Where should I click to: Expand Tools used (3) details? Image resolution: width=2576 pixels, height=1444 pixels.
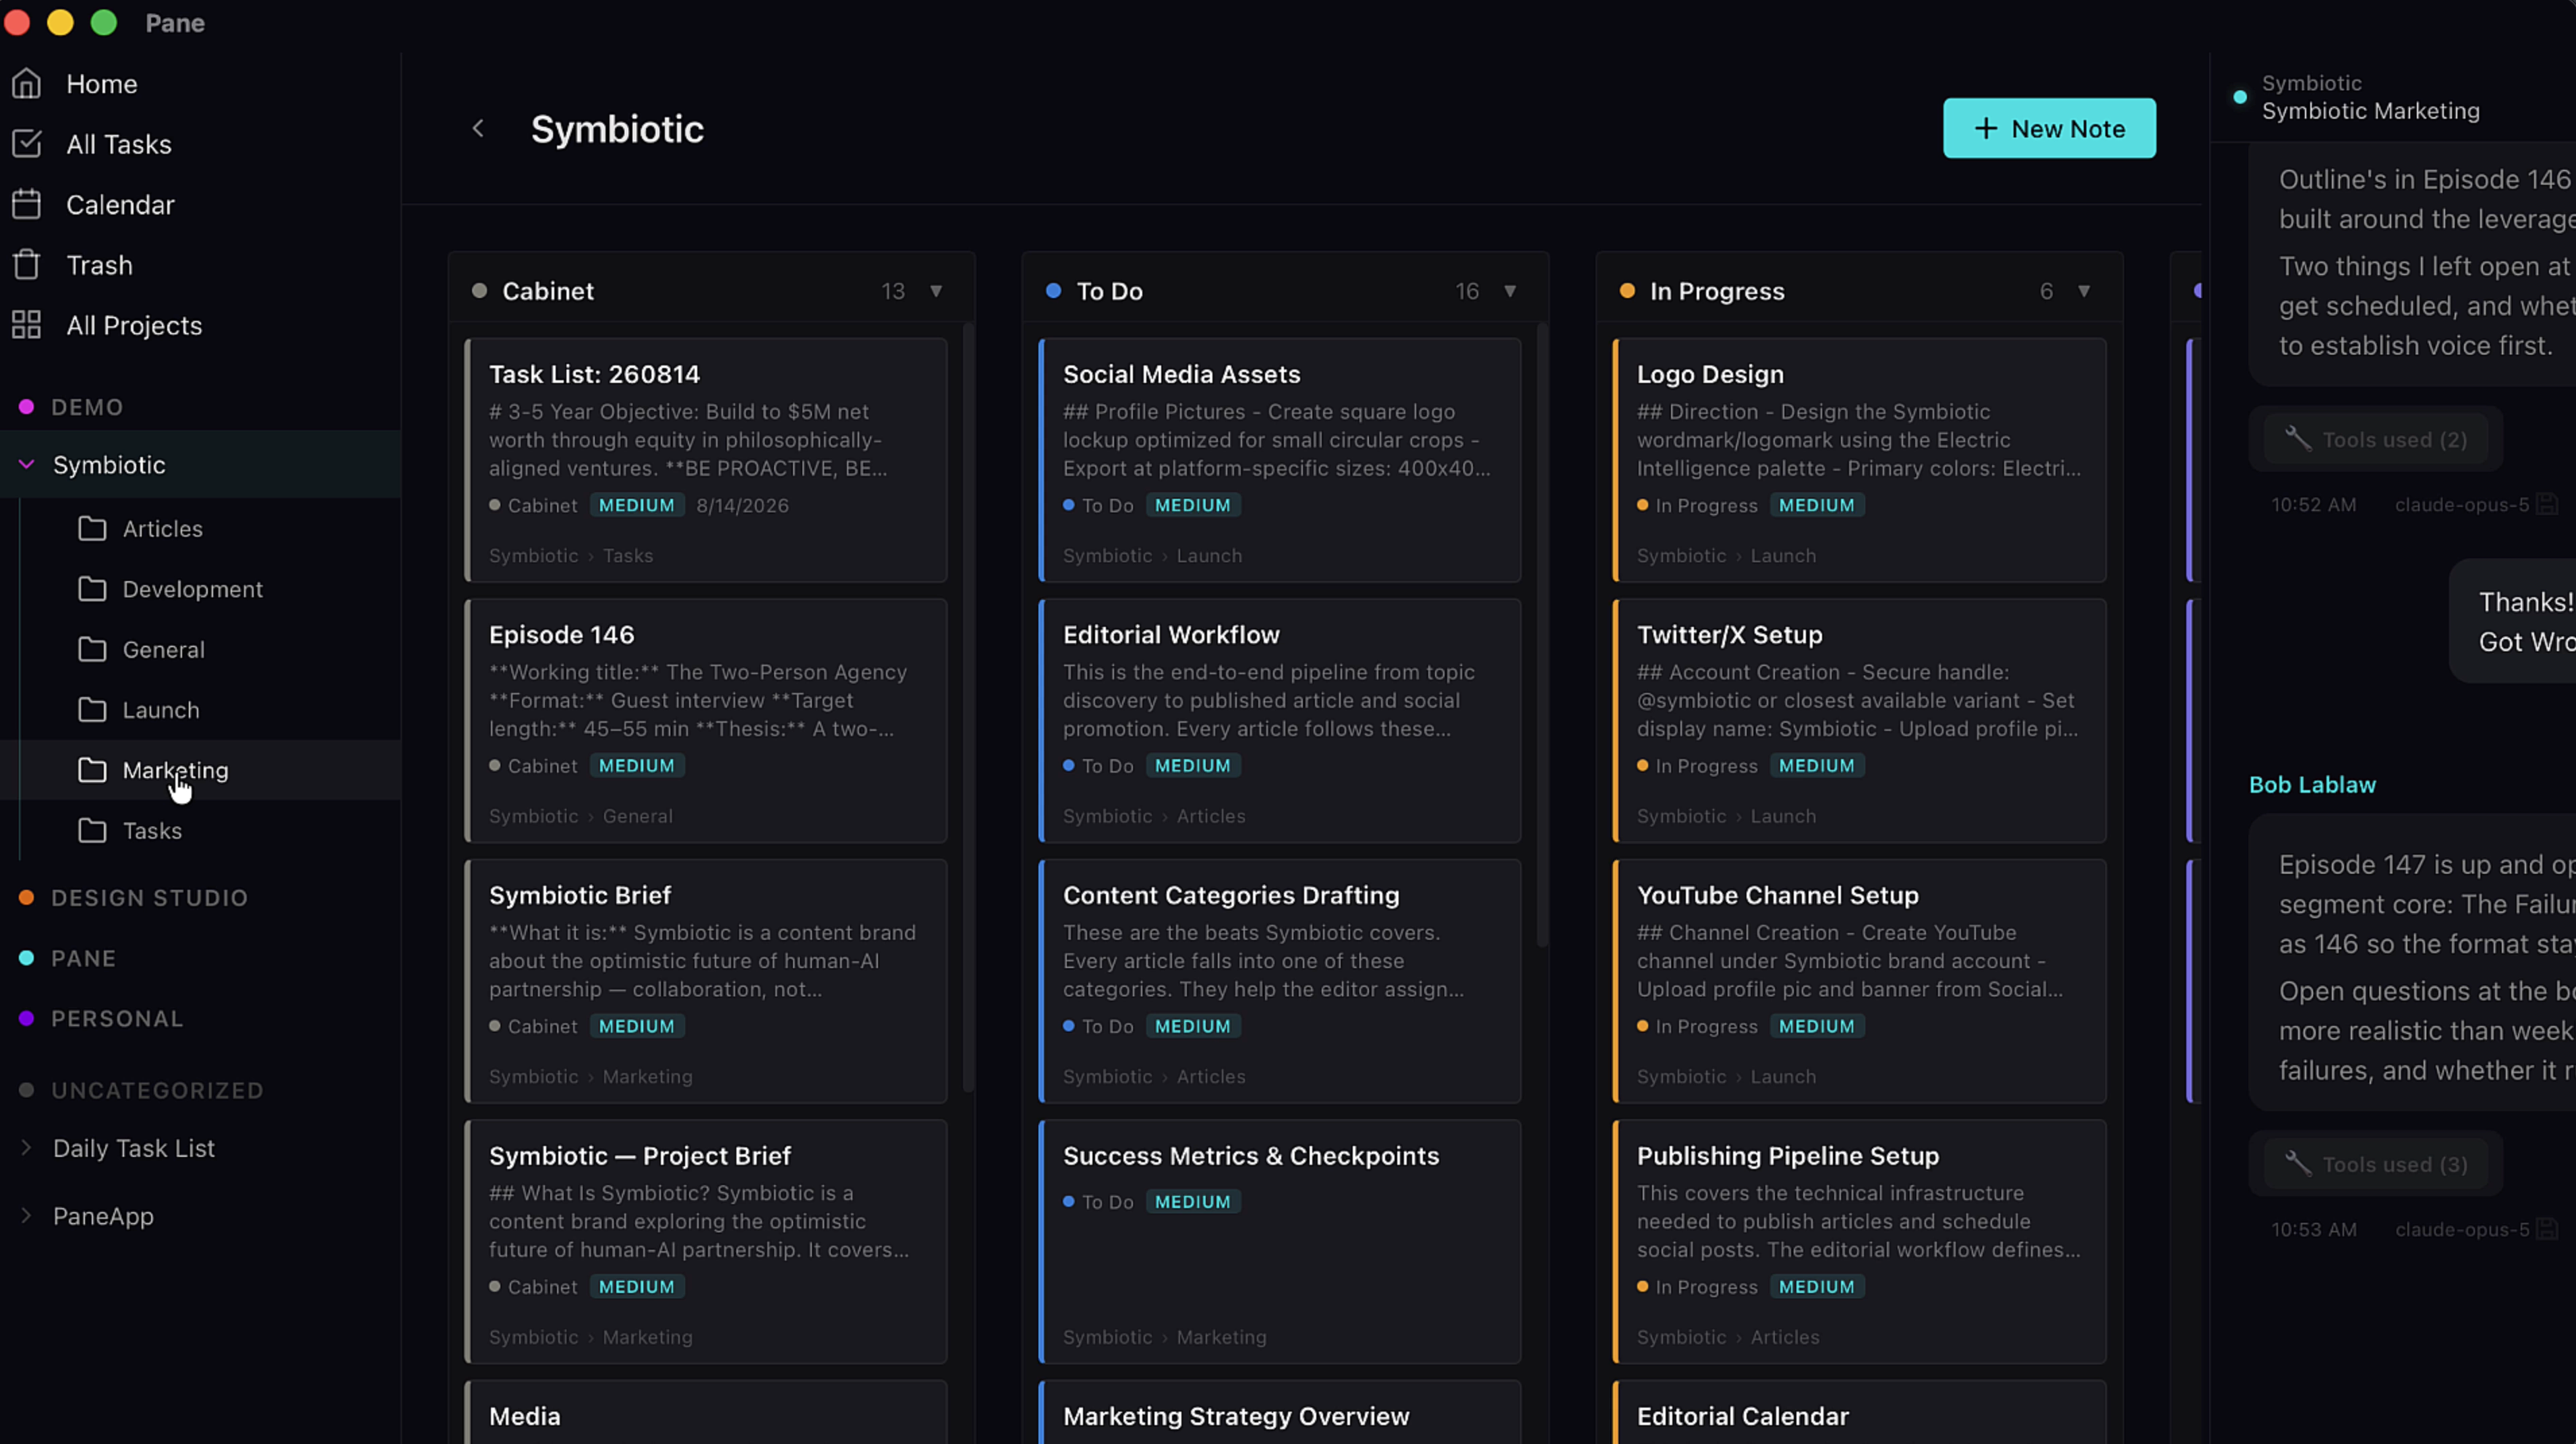2375,1163
